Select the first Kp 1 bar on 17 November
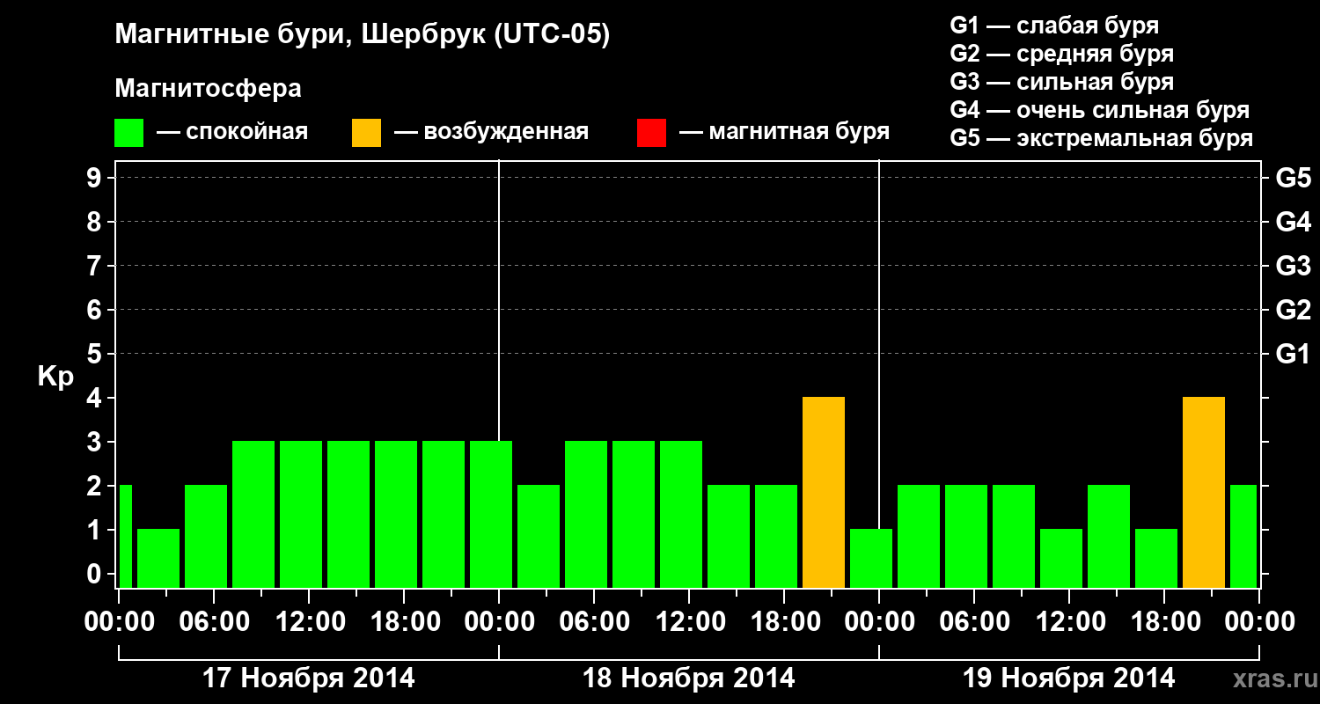1320x704 pixels. pos(158,558)
